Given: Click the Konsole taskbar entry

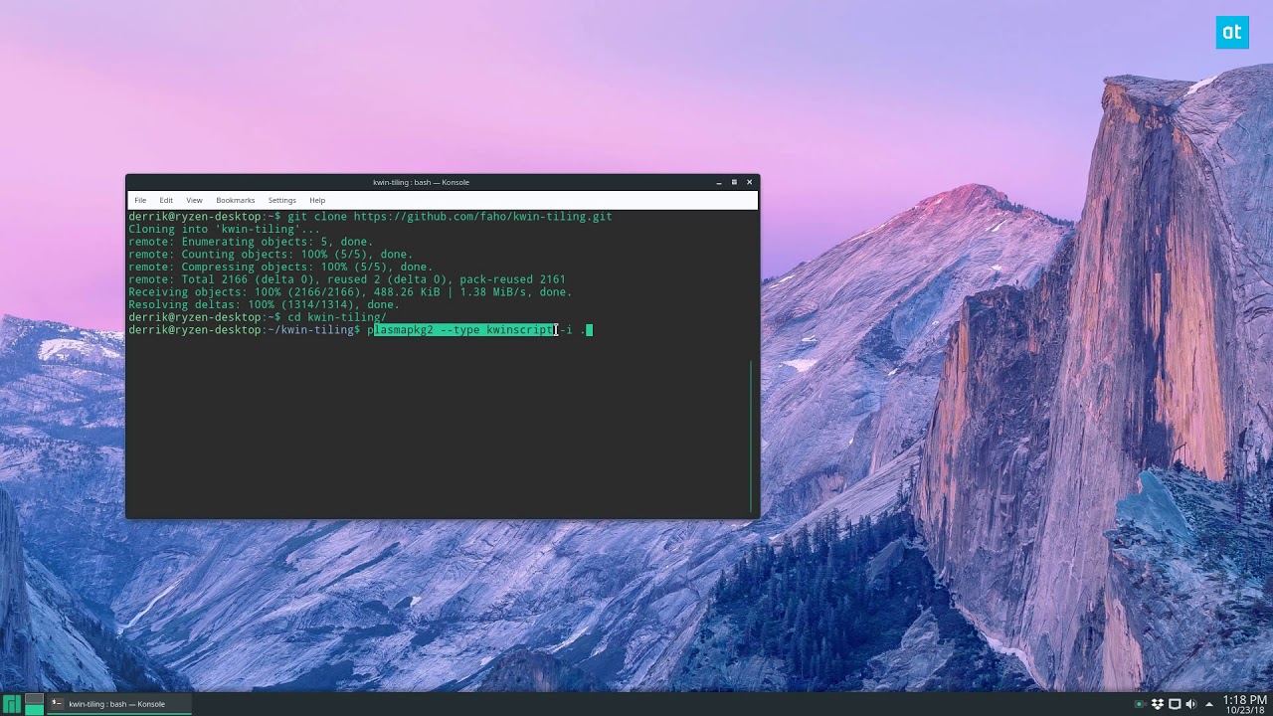Looking at the screenshot, I should 117,704.
